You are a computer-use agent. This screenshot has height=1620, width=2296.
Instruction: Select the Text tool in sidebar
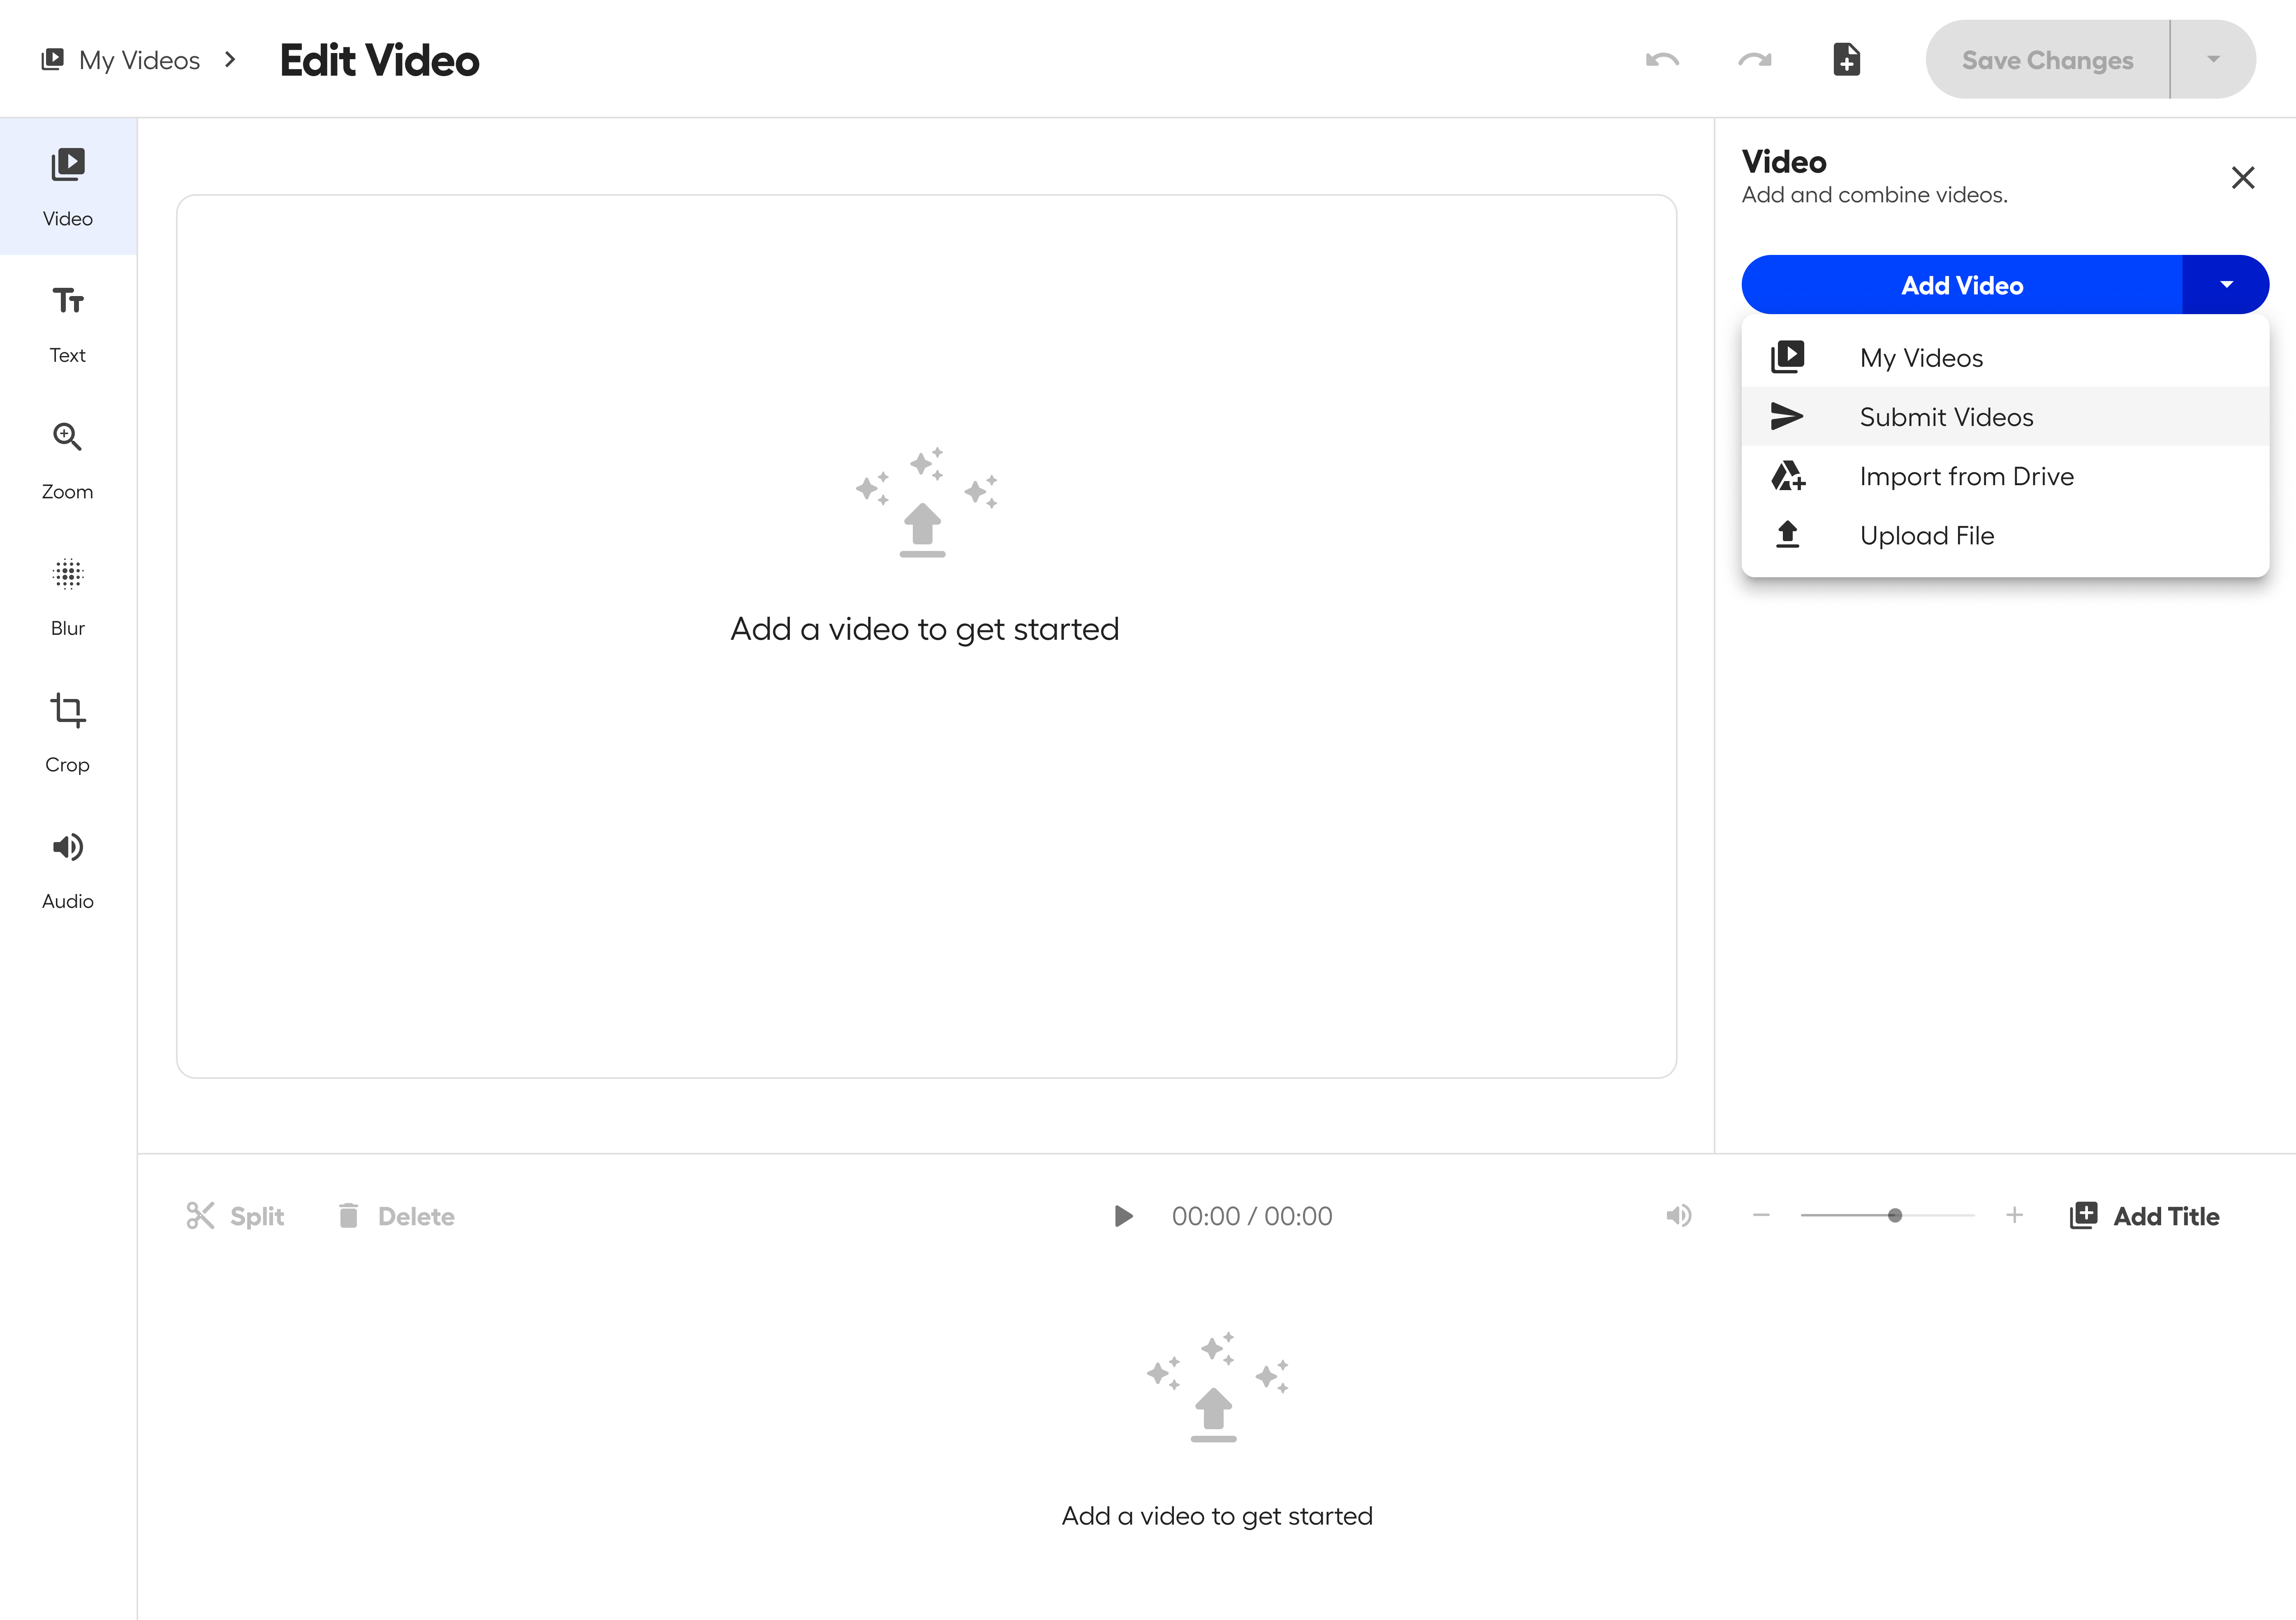(x=67, y=323)
